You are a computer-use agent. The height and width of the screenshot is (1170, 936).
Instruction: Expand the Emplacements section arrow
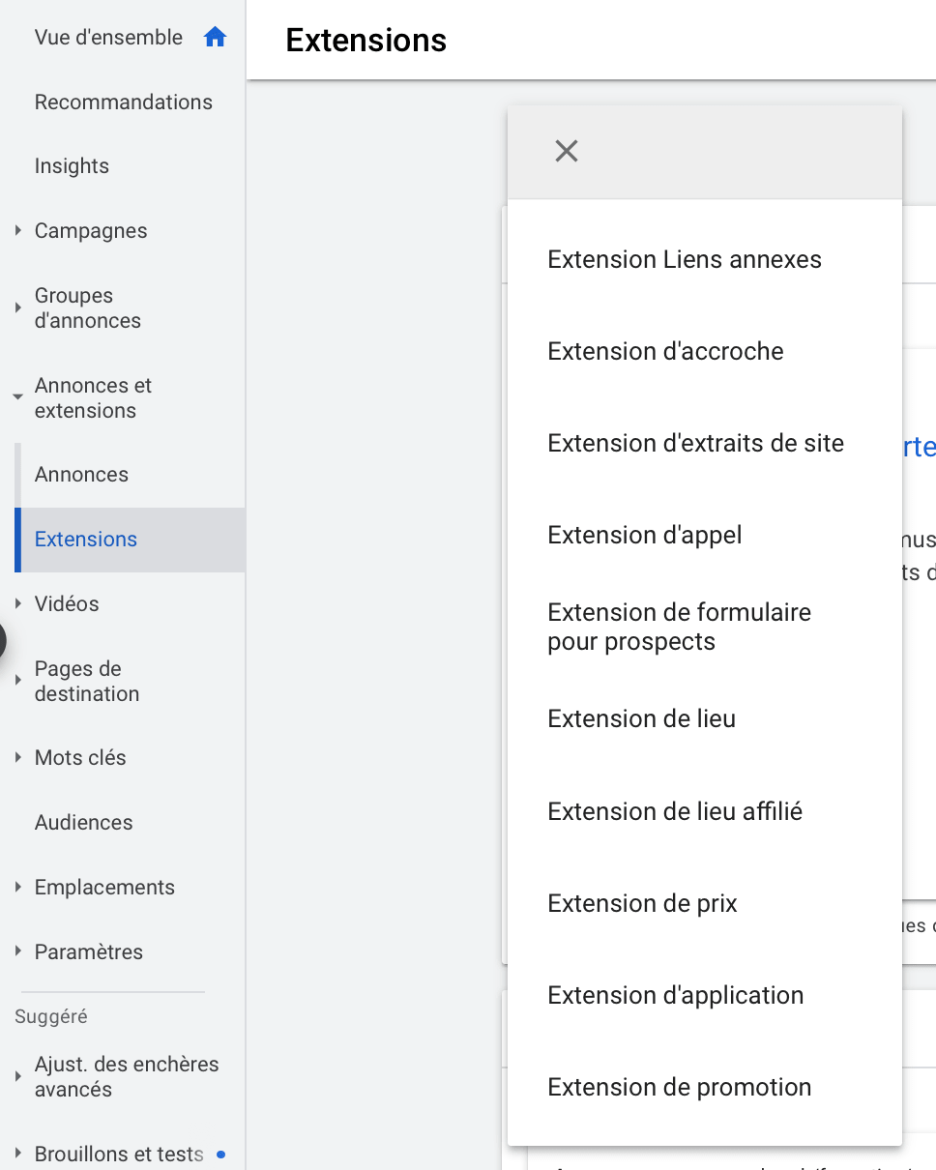17,888
